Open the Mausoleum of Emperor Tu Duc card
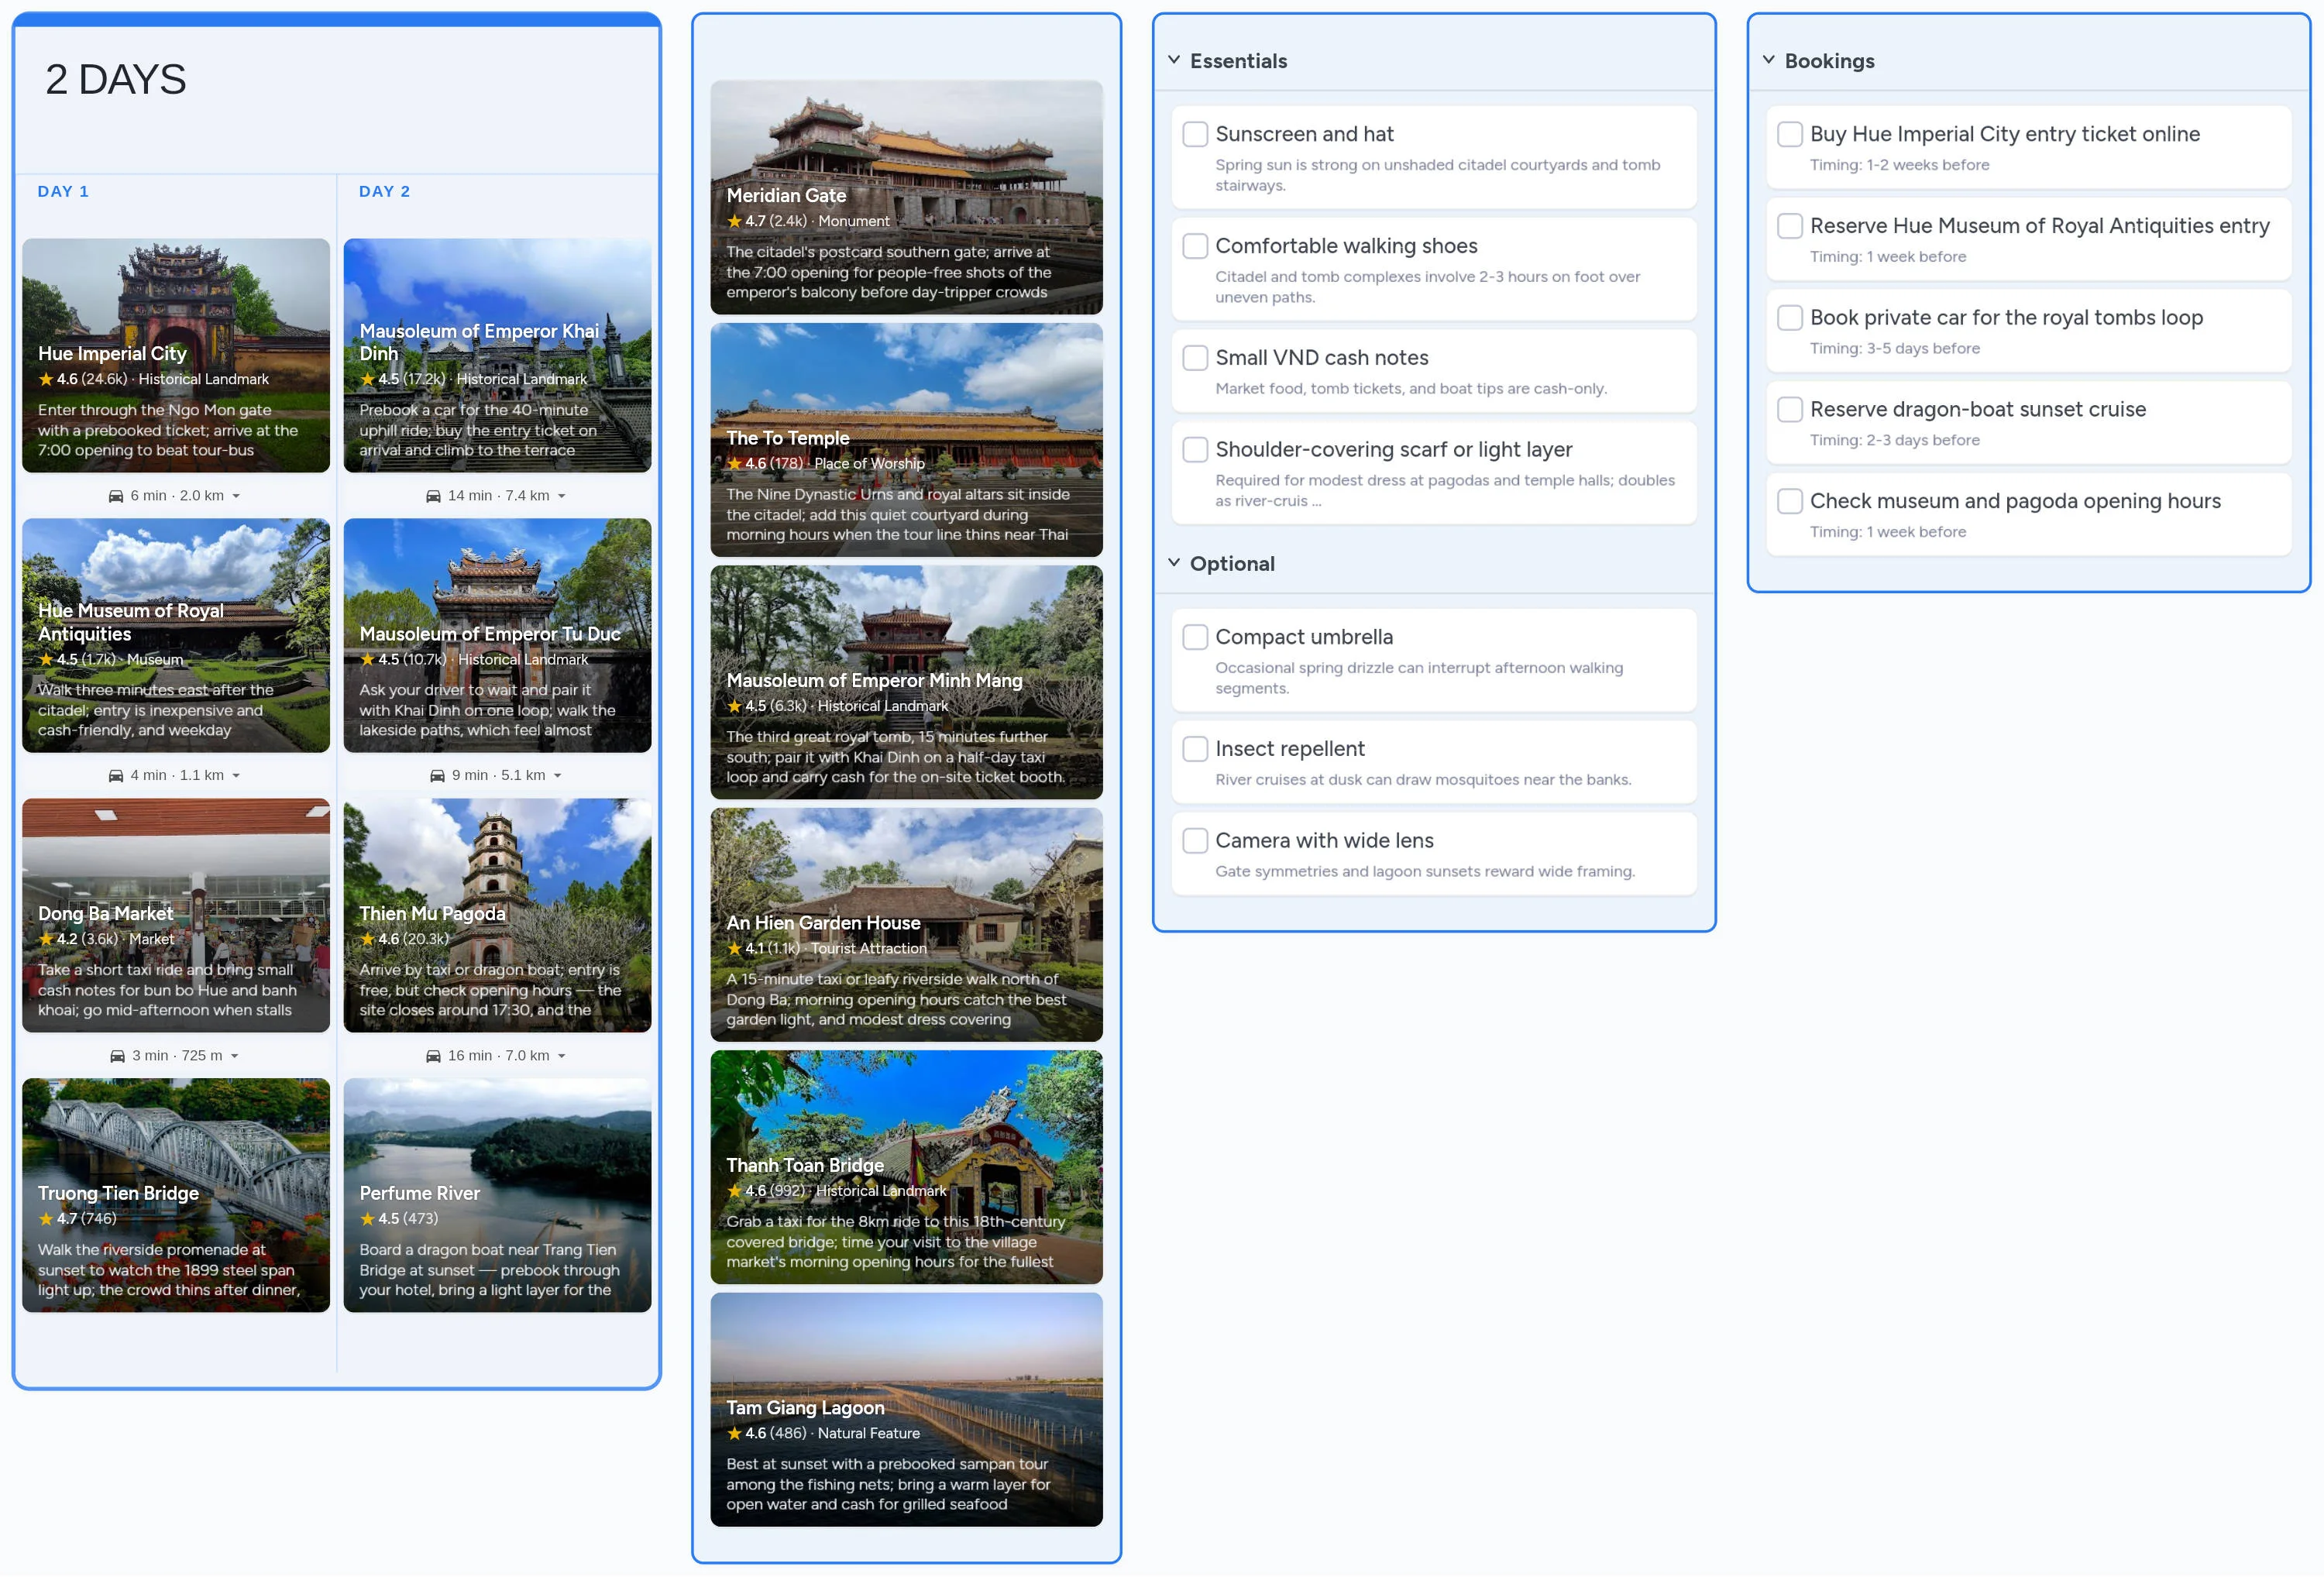2324x1577 pixels. click(x=497, y=635)
